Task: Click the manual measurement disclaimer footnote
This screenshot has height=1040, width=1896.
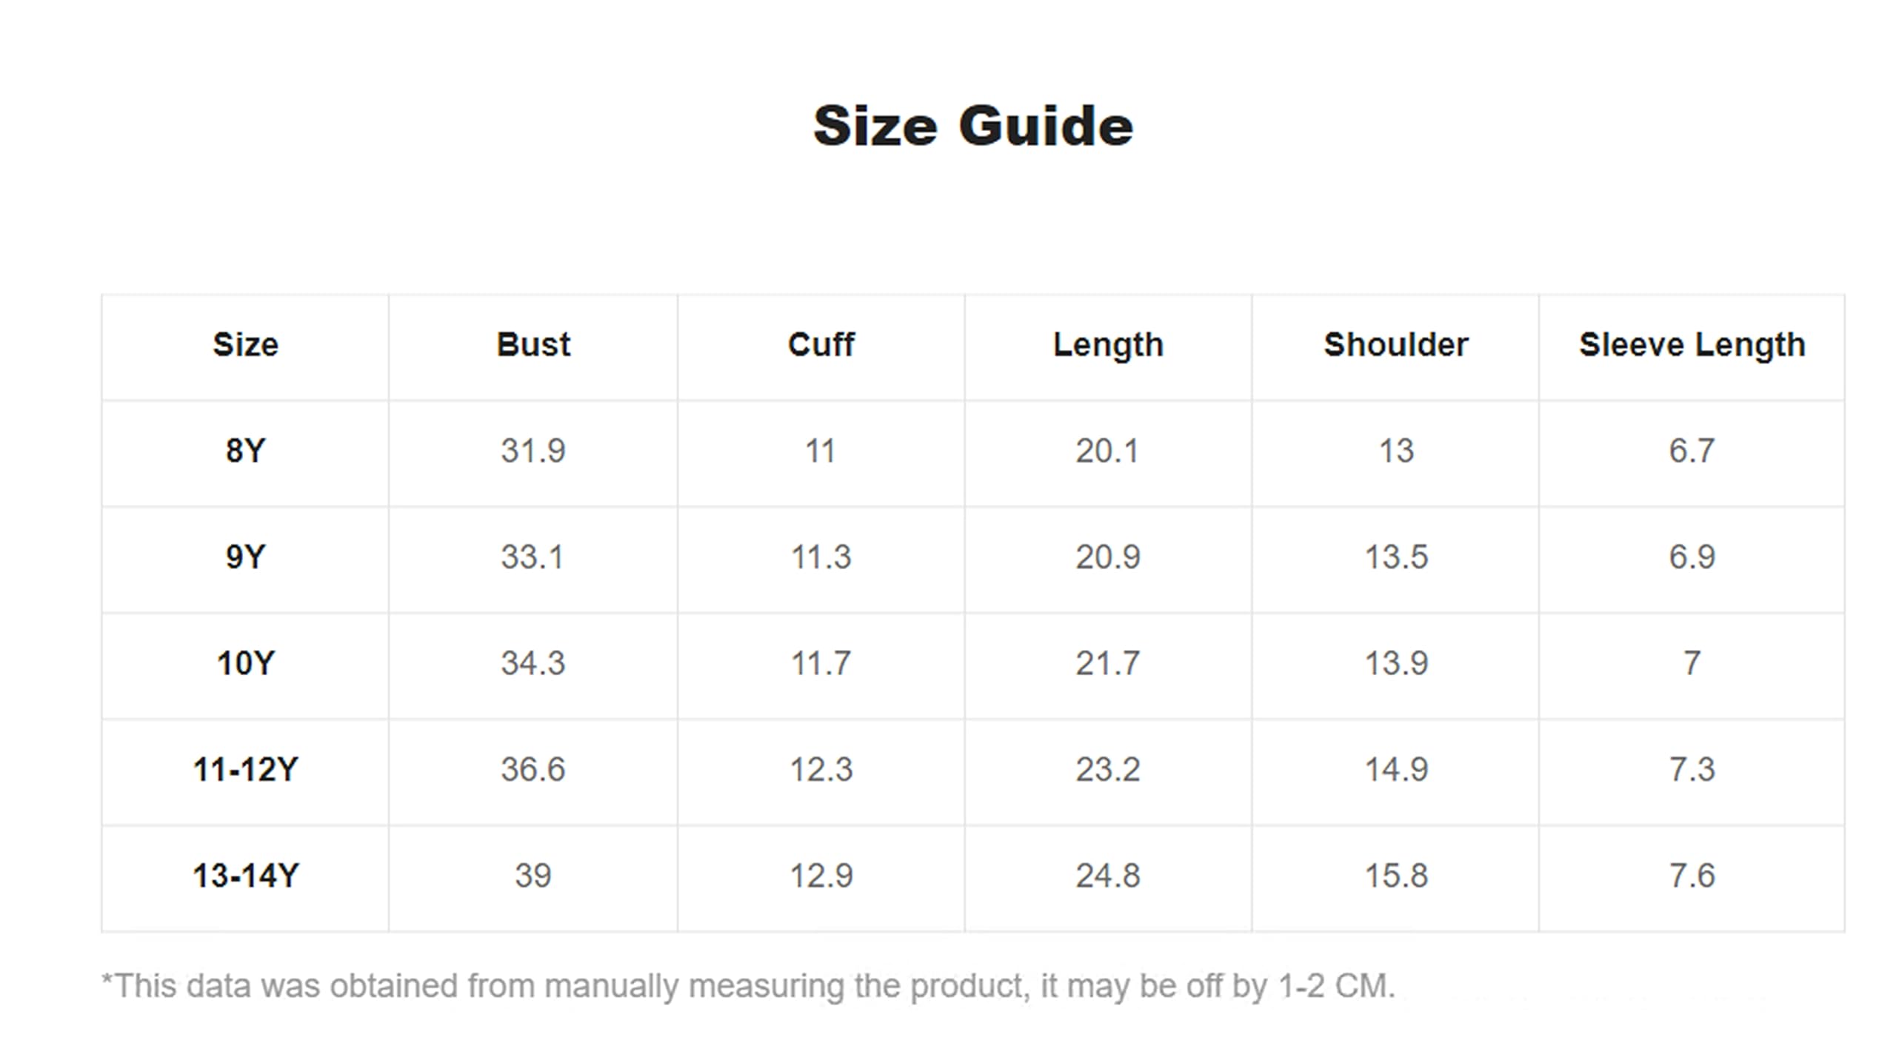Action: click(x=748, y=986)
